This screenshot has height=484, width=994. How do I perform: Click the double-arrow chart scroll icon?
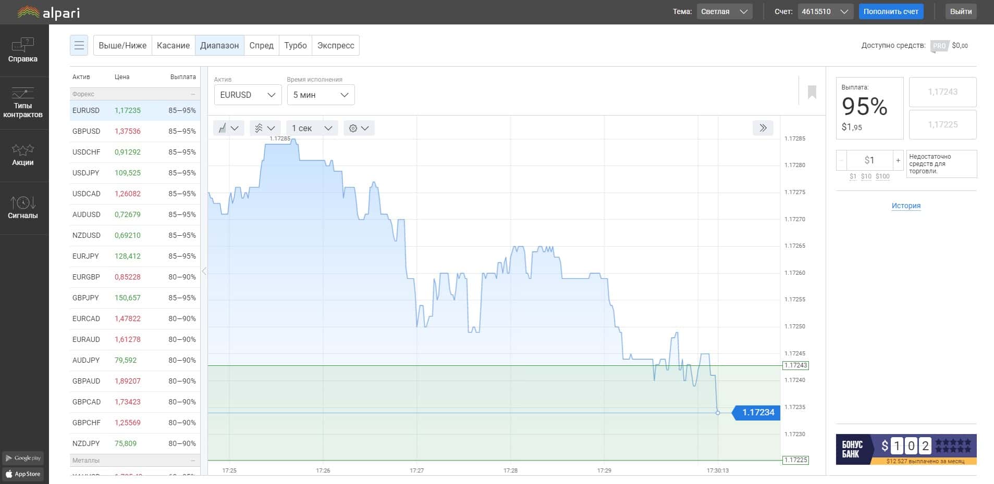pos(763,128)
